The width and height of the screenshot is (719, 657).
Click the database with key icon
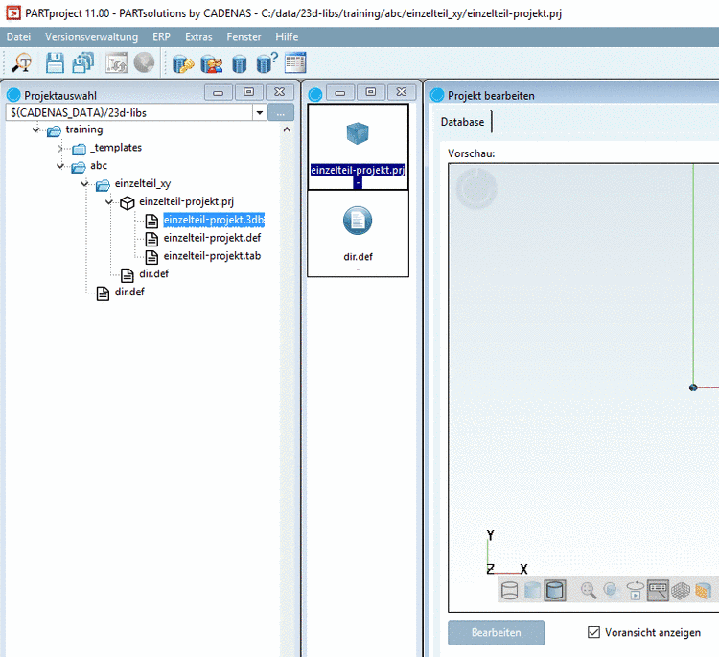183,63
